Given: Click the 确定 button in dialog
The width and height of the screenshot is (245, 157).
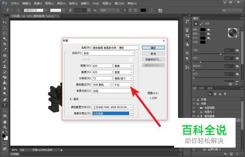Looking at the screenshot, I should tap(153, 48).
